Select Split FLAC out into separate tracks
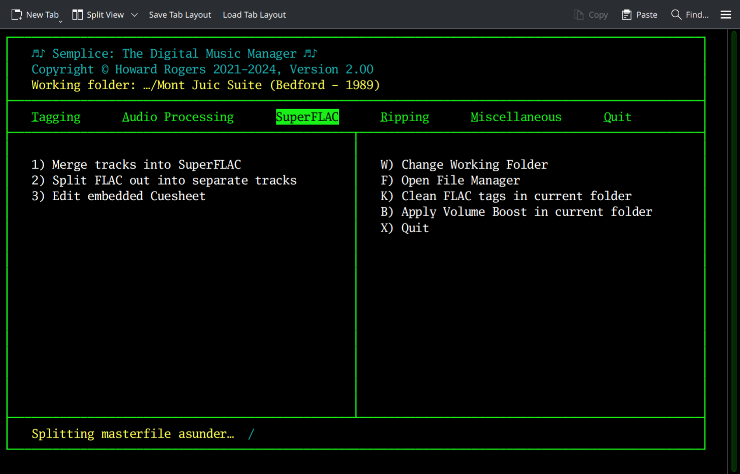Image resolution: width=740 pixels, height=474 pixels. [x=164, y=180]
